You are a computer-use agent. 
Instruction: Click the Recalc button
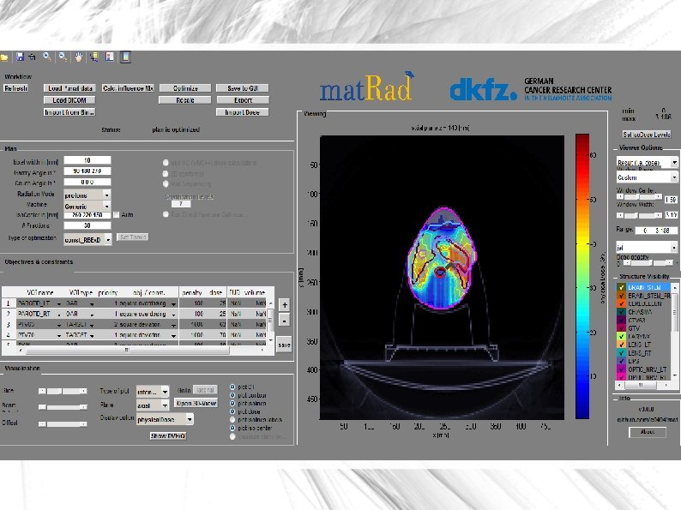click(185, 100)
